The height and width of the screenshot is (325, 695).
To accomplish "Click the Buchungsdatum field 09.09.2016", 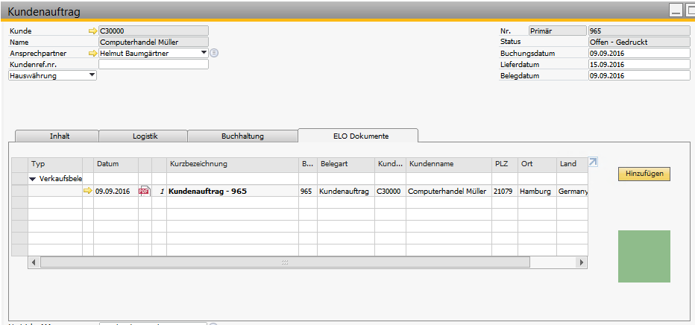I will [x=639, y=53].
